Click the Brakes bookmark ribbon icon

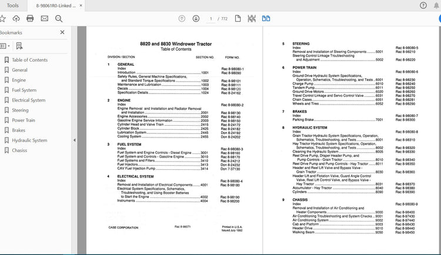(6, 130)
